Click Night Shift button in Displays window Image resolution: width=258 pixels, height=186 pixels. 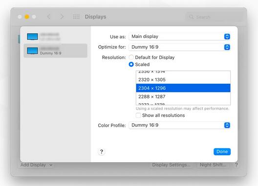point(213,165)
